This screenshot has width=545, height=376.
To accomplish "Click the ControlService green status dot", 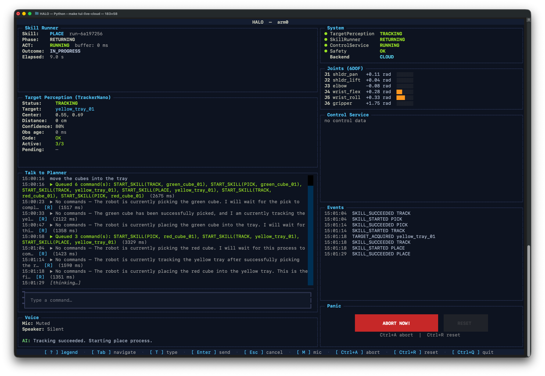I will (326, 45).
